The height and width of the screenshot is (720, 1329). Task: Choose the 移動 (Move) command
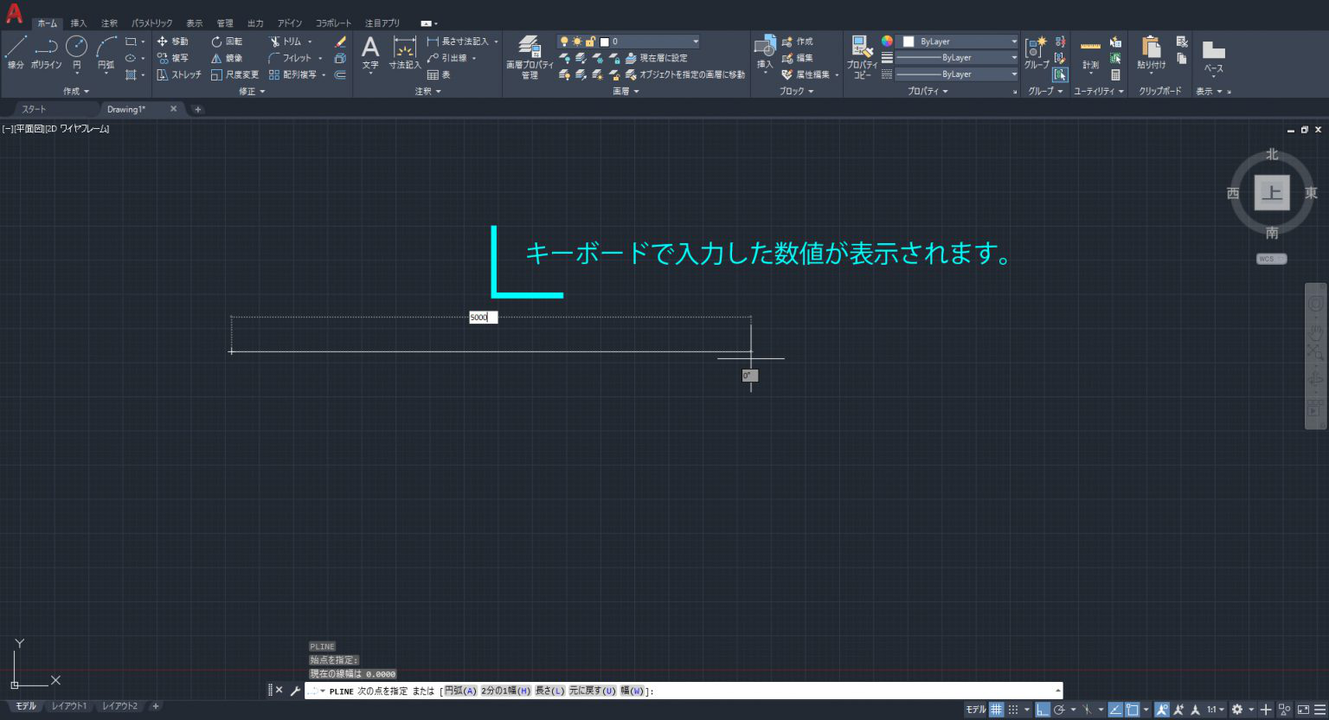(x=172, y=42)
